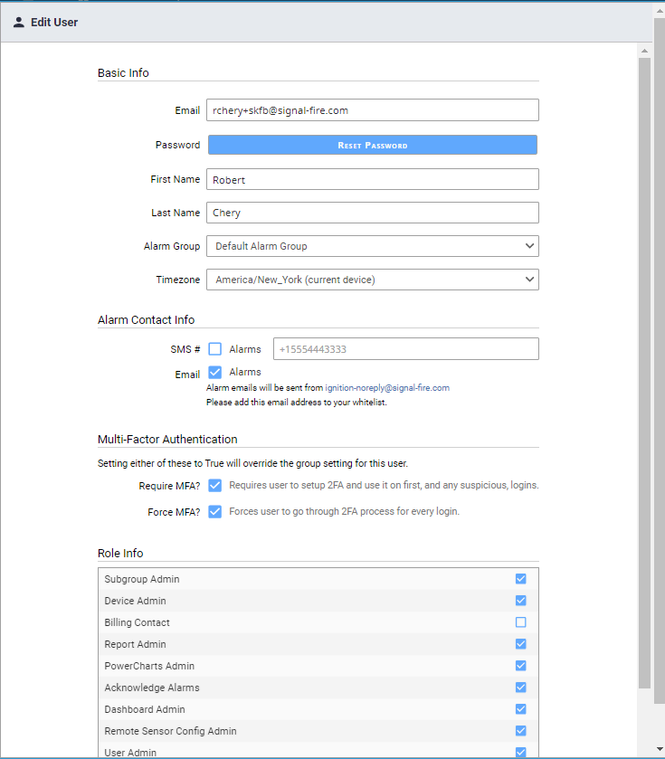Click the Alarm Contact Info heading

click(147, 320)
